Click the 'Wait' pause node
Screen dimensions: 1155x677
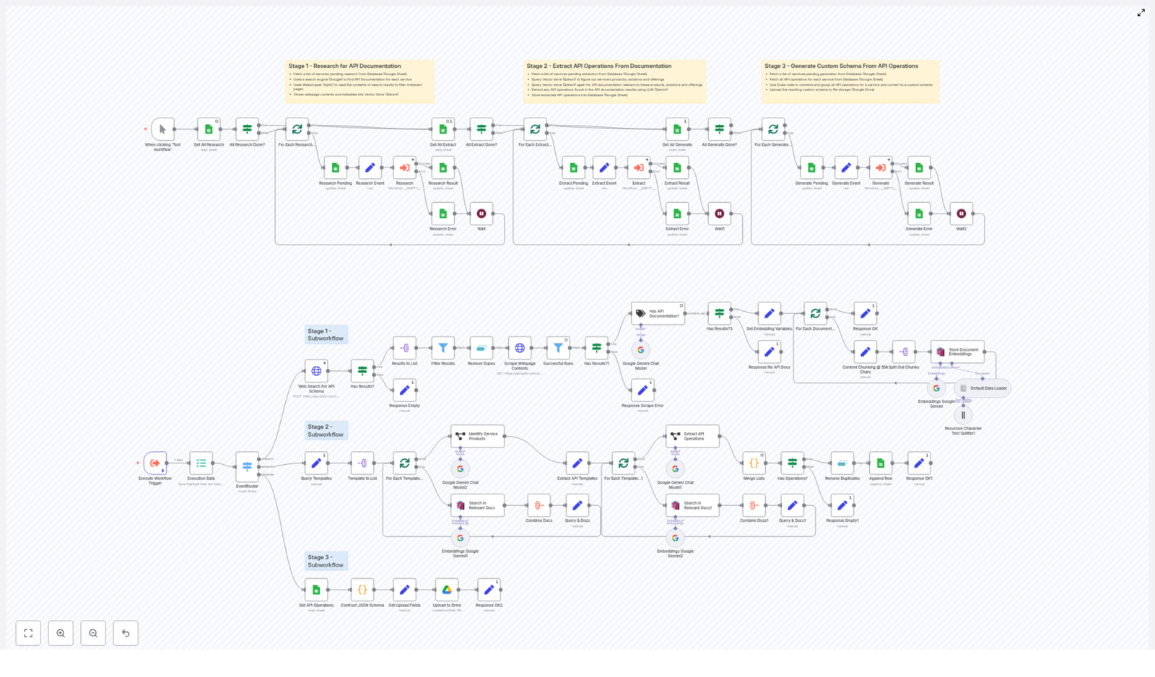[x=481, y=214]
